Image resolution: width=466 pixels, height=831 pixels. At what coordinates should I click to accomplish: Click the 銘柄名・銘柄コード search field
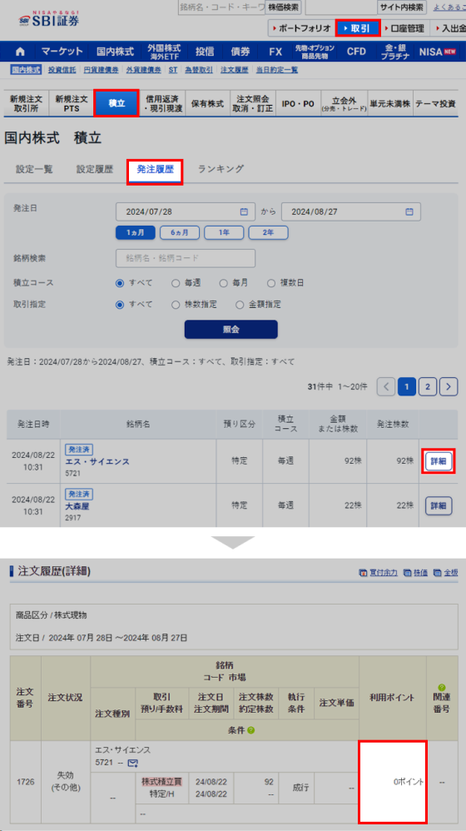pyautogui.click(x=186, y=258)
